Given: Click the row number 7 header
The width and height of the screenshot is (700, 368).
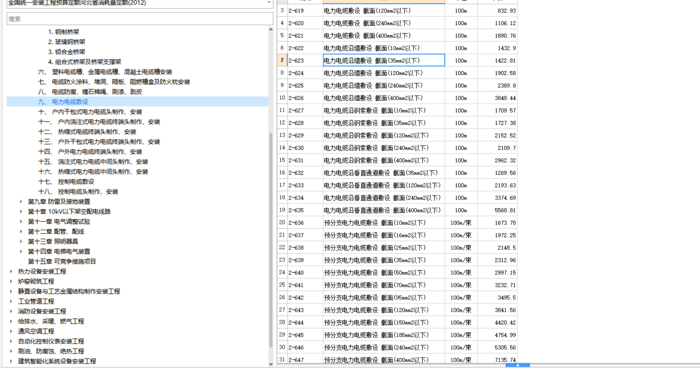Looking at the screenshot, I should click(x=282, y=61).
